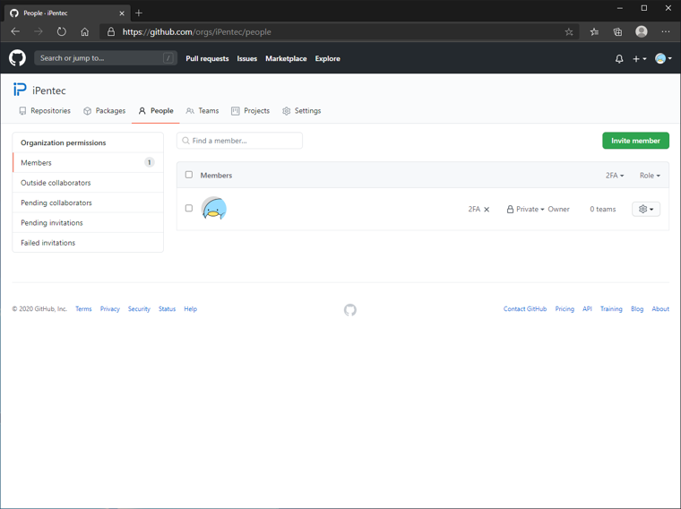Open footer Privacy link
Viewport: 681px width, 509px height.
click(110, 309)
